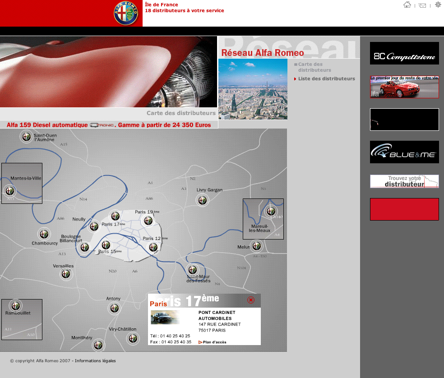The height and width of the screenshot is (378, 444).
Task: Open the envelope contact icon
Action: pos(422,5)
